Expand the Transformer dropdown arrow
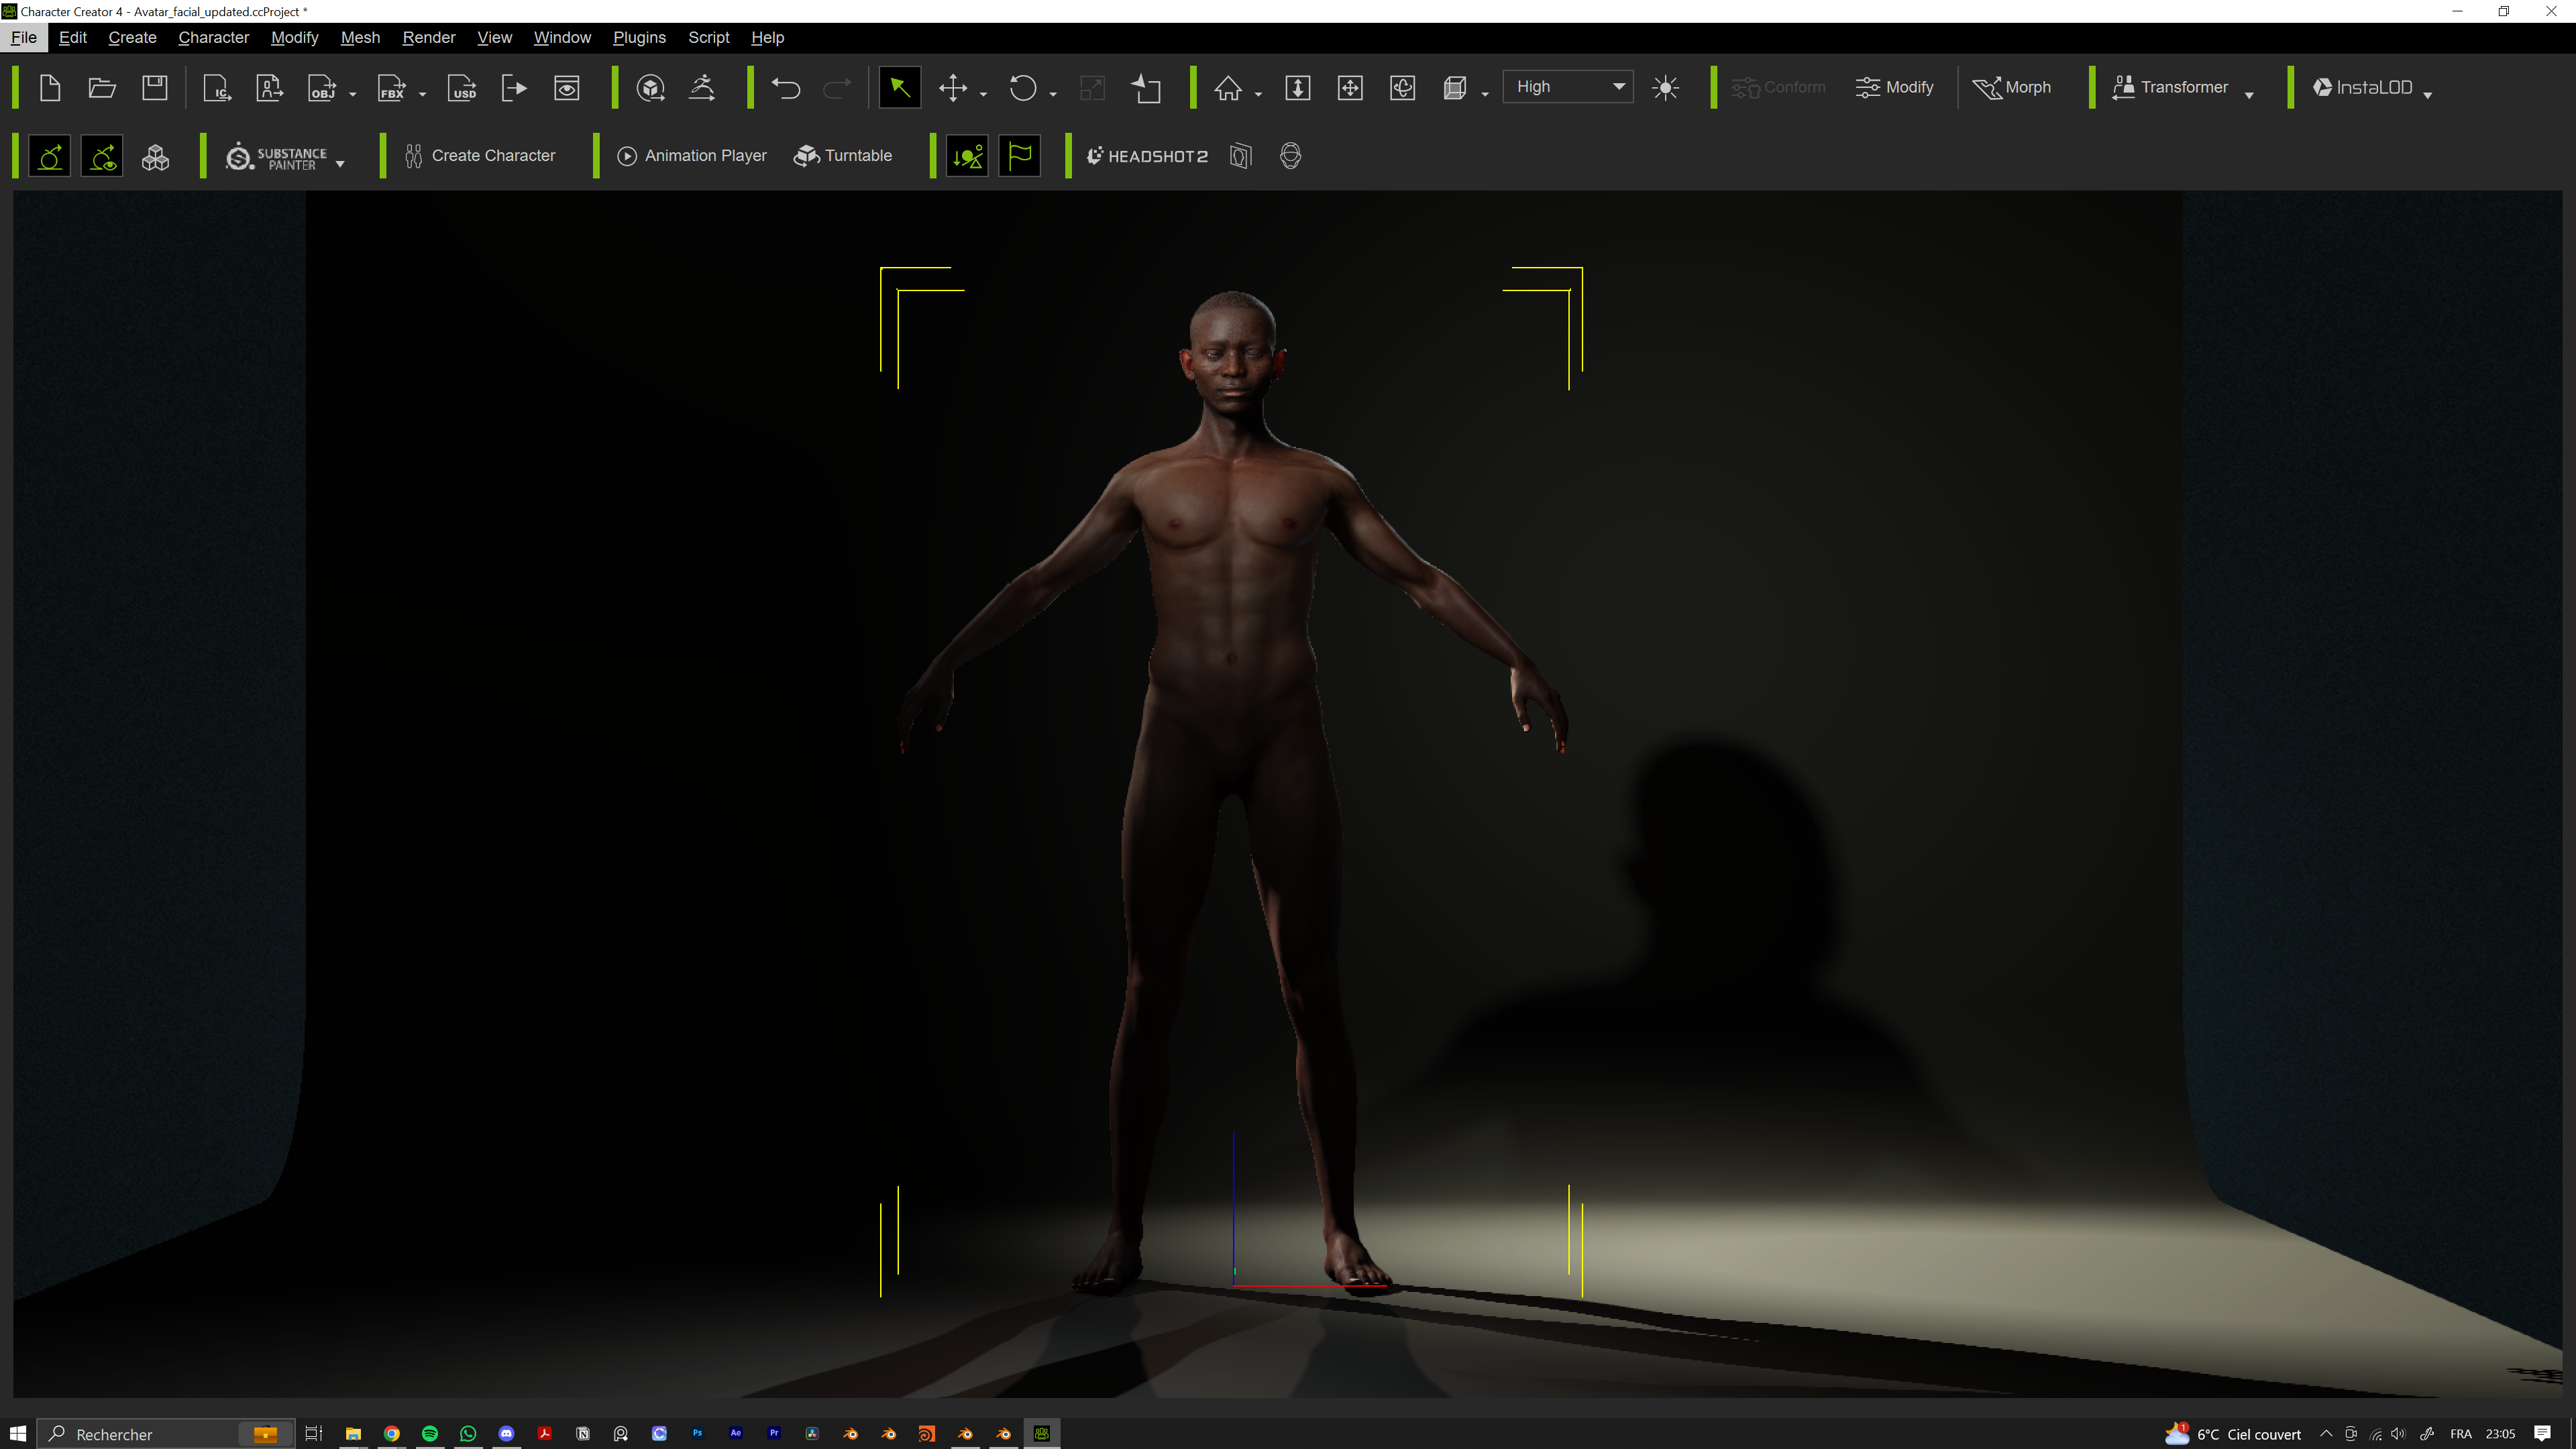 (2250, 95)
